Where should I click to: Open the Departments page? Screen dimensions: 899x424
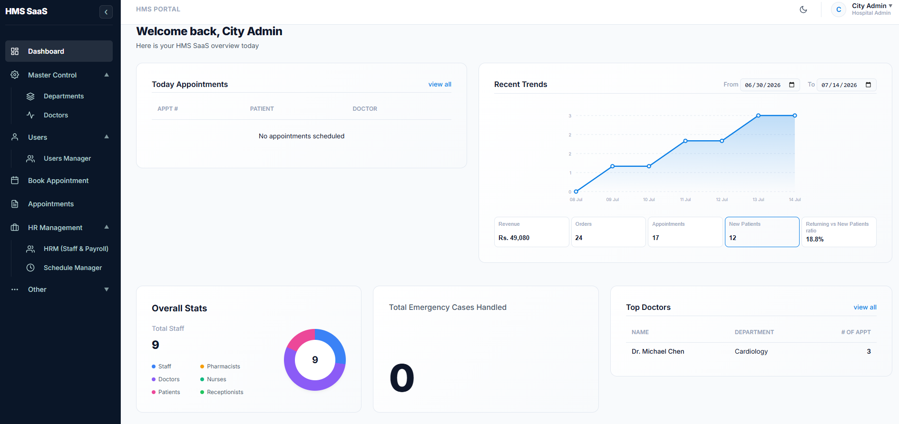64,96
